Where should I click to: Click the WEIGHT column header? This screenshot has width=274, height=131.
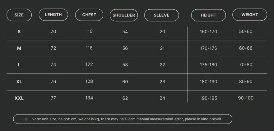[250, 15]
